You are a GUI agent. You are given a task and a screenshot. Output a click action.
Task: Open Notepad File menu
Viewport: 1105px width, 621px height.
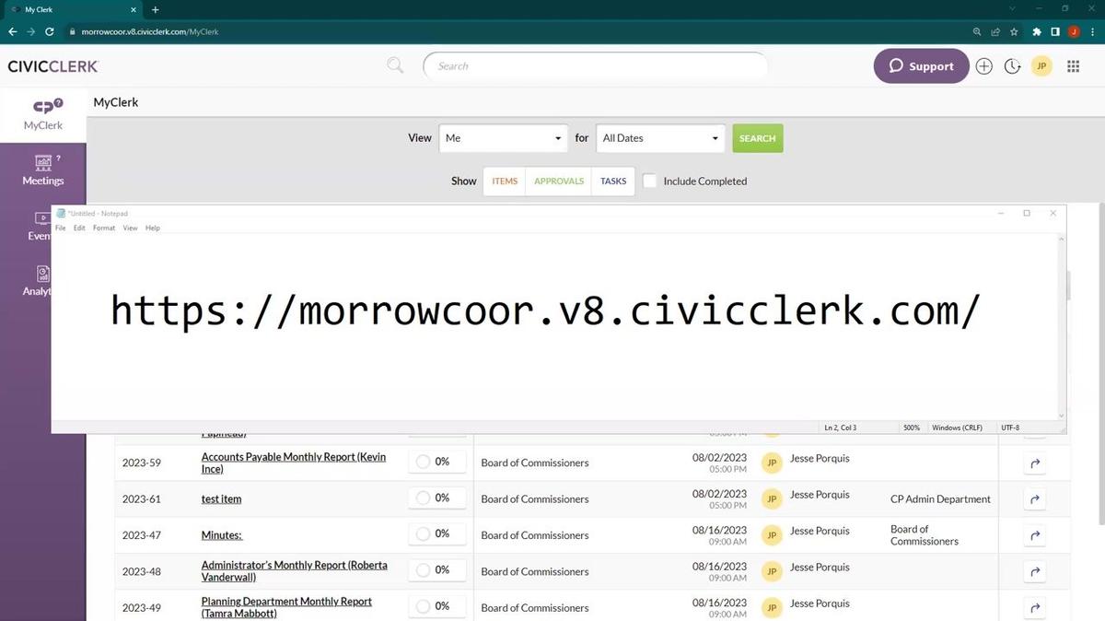click(x=61, y=228)
